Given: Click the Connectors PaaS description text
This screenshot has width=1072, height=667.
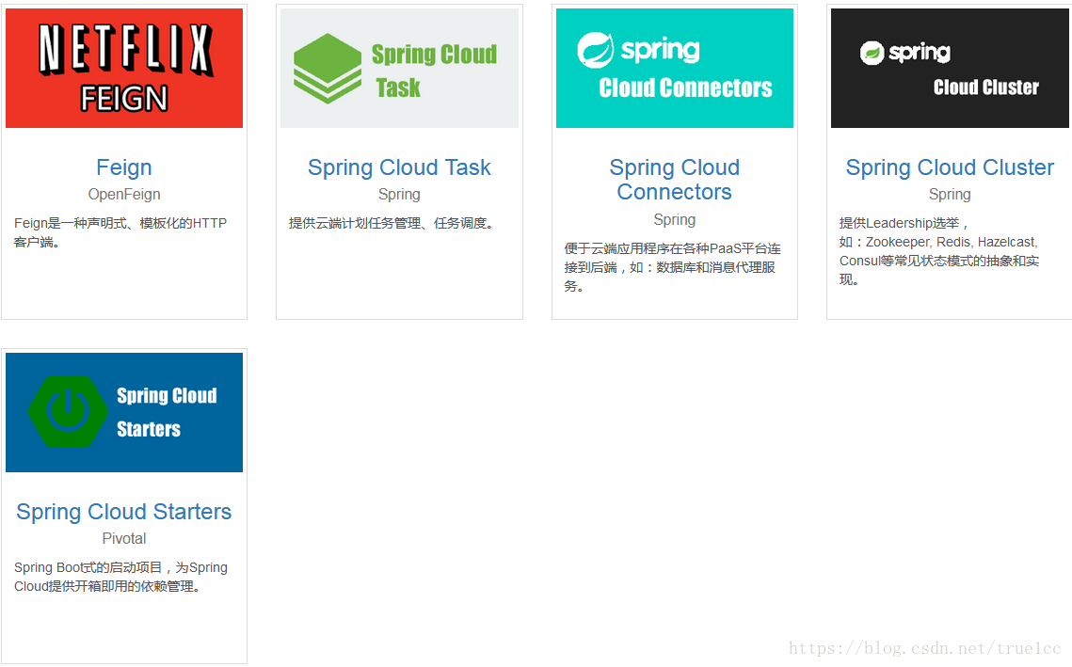Looking at the screenshot, I should (672, 267).
